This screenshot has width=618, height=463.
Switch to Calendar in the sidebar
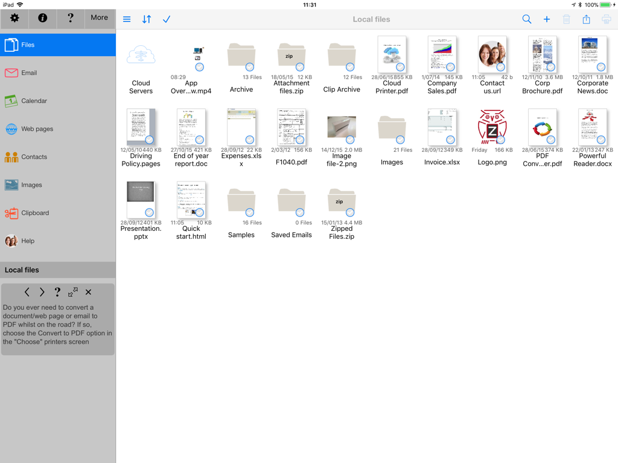[34, 101]
